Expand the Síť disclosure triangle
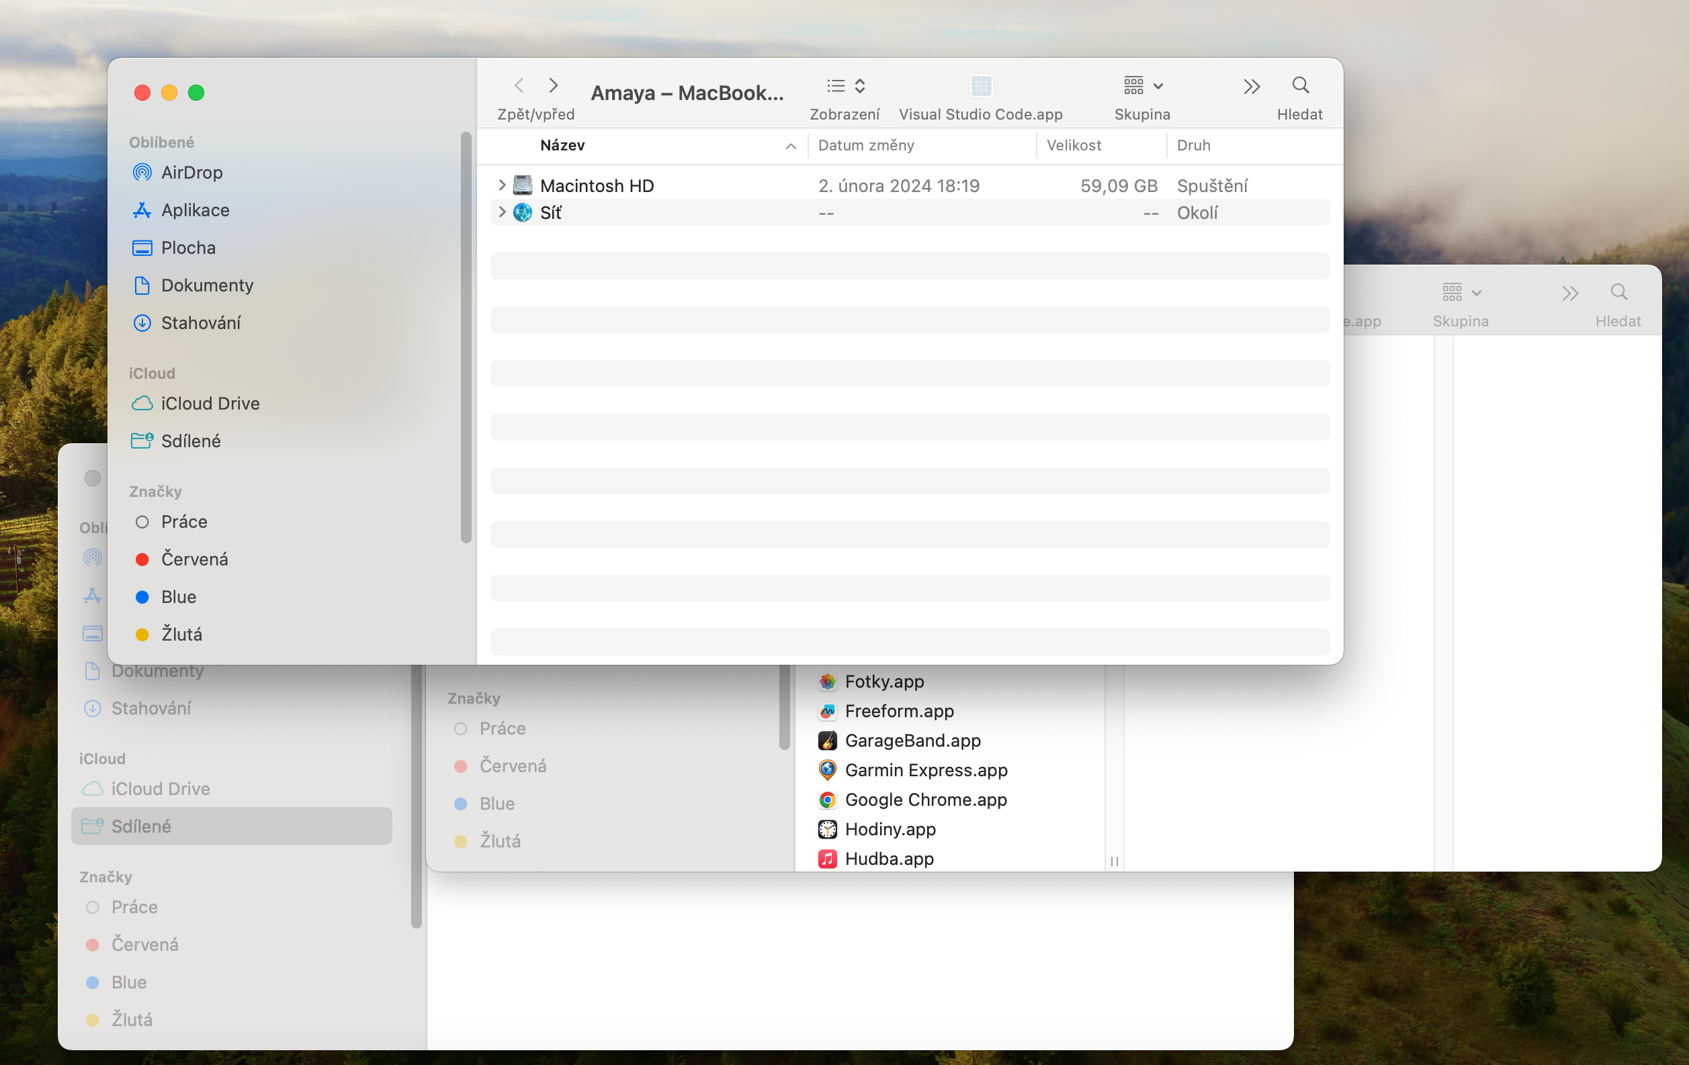This screenshot has height=1065, width=1689. 501,212
